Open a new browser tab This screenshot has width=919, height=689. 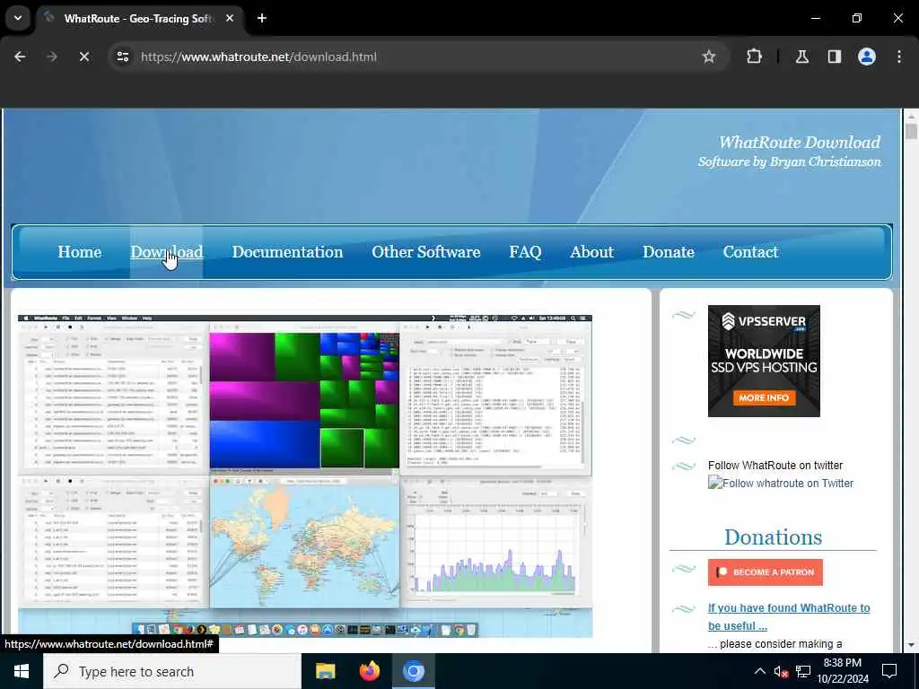262,18
